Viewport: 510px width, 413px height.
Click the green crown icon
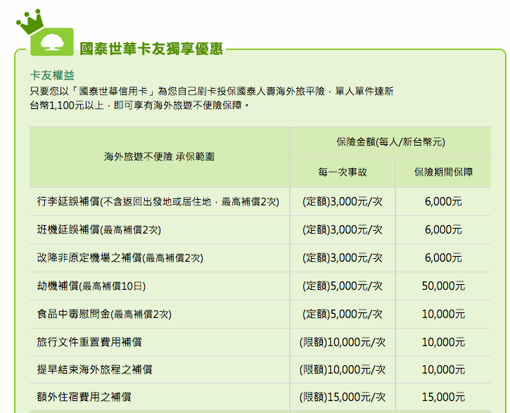pos(30,22)
